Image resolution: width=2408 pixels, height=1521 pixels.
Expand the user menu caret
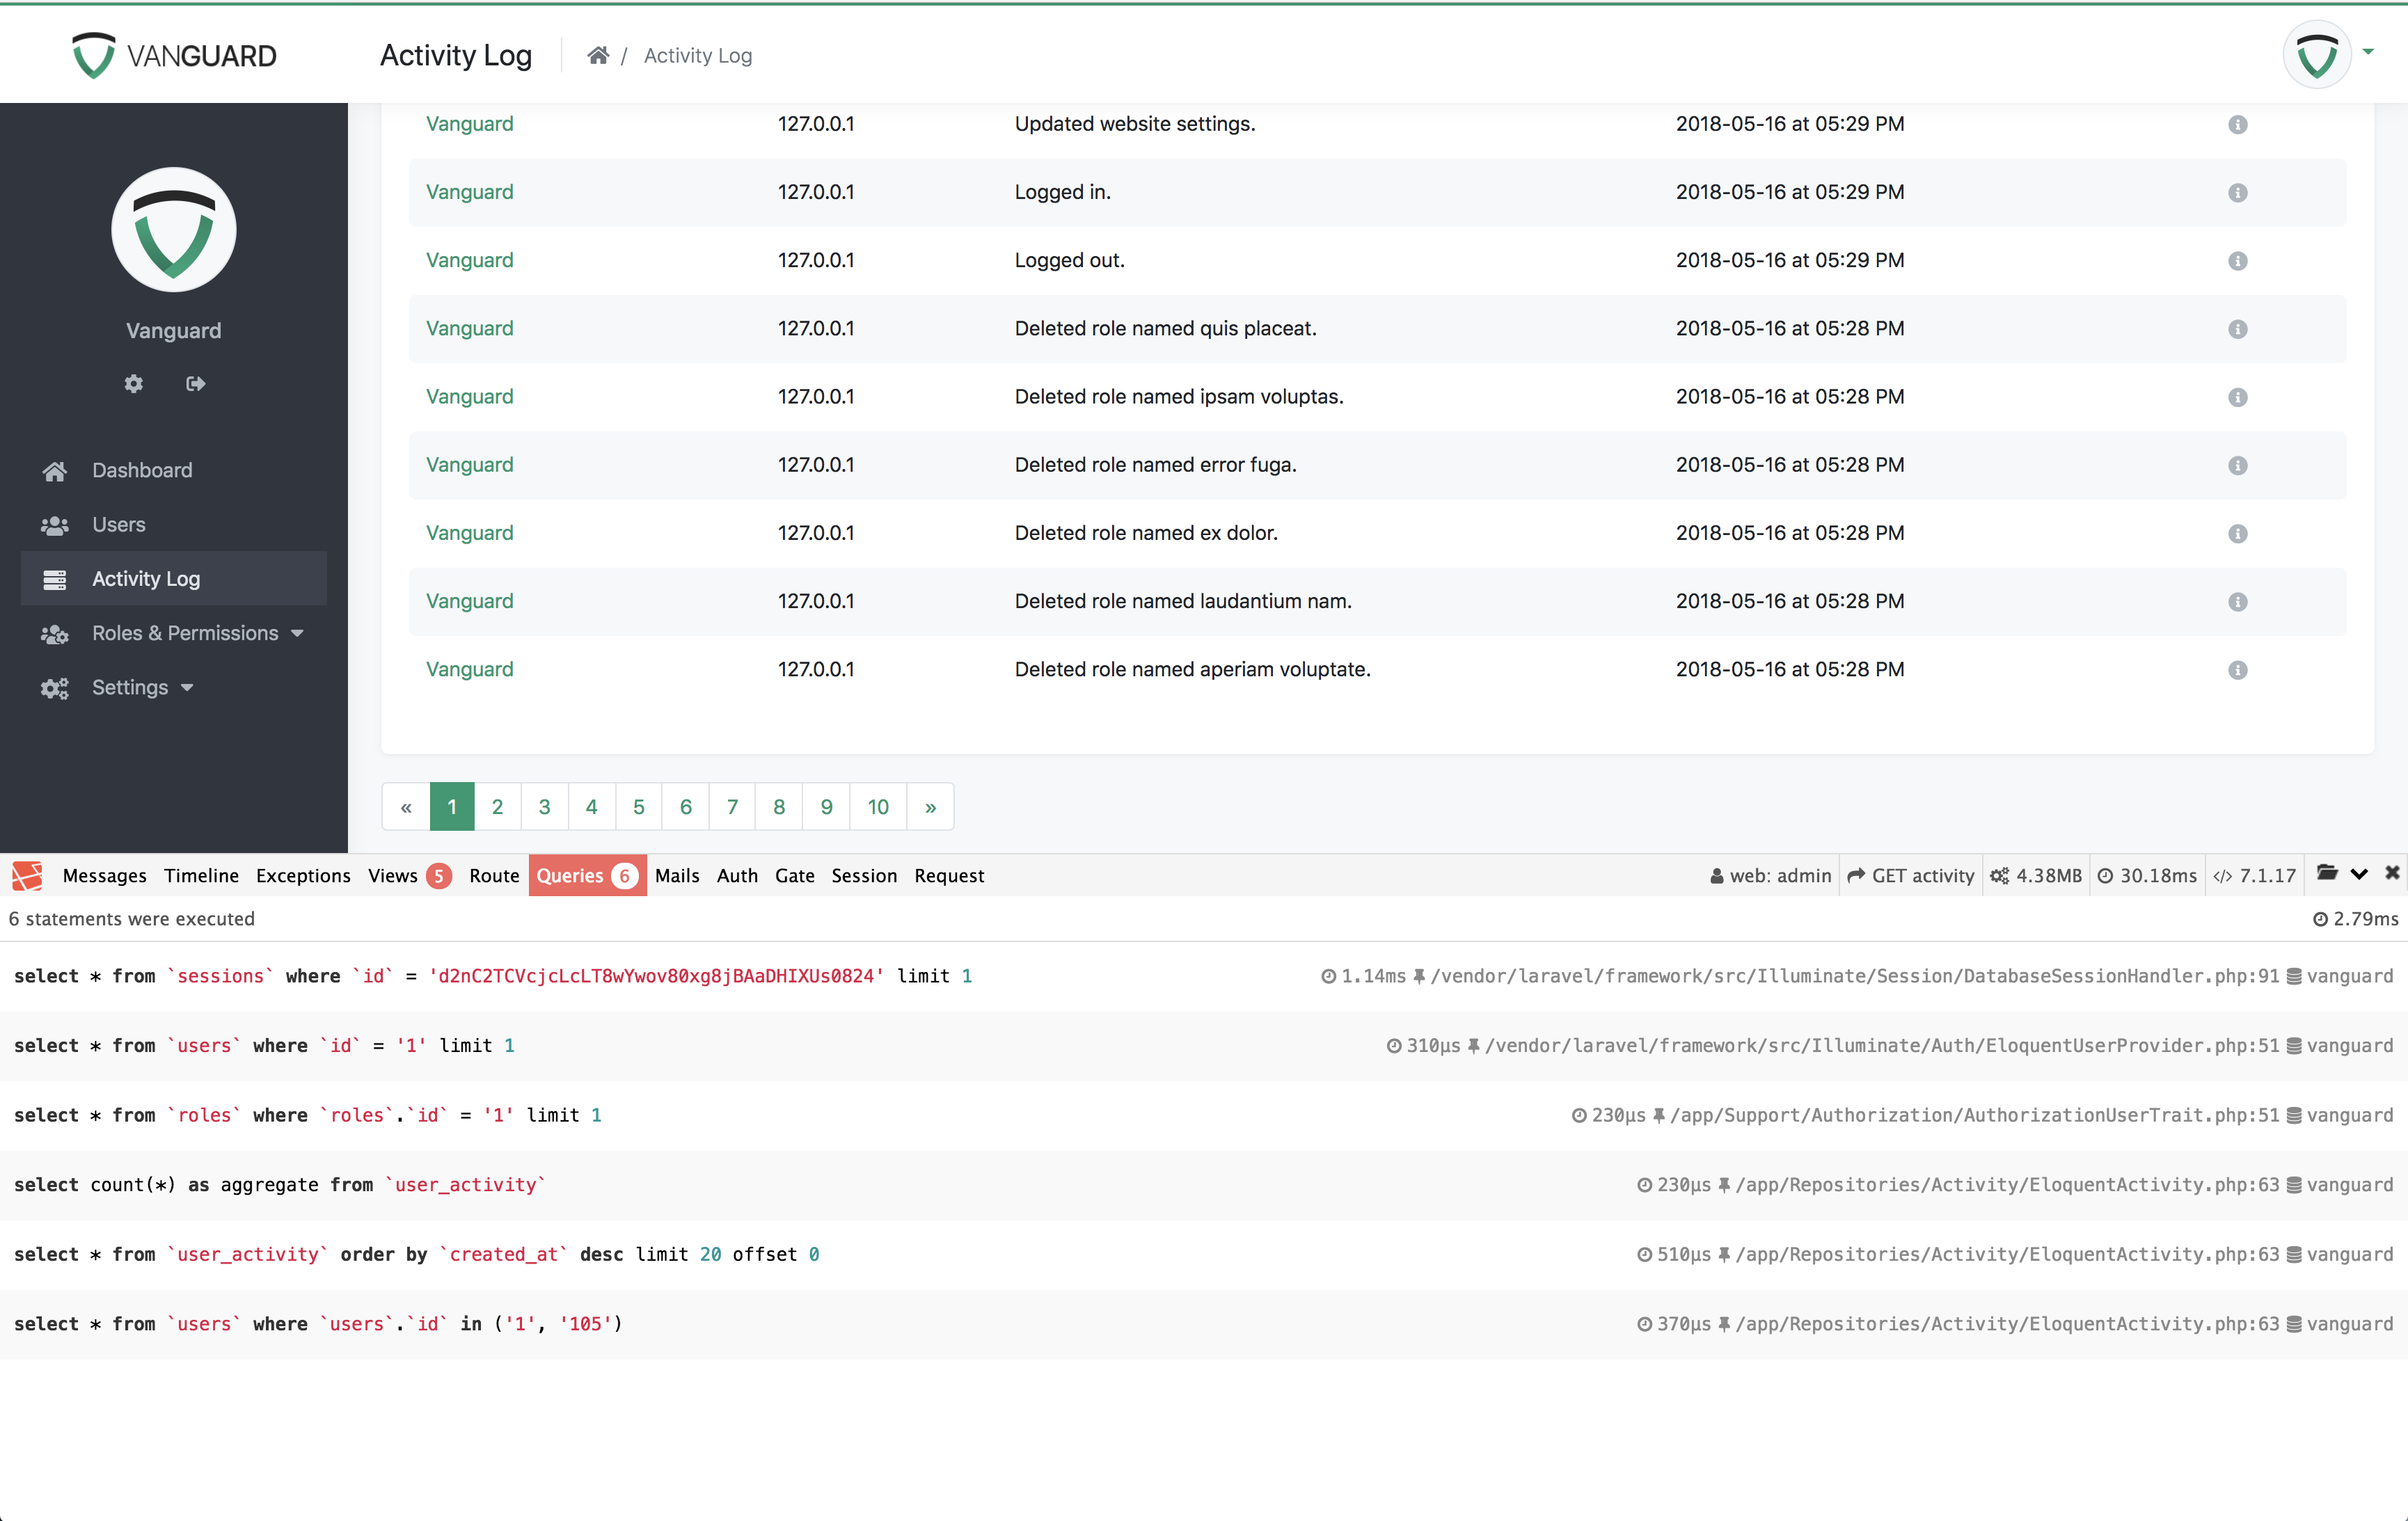(x=2368, y=51)
